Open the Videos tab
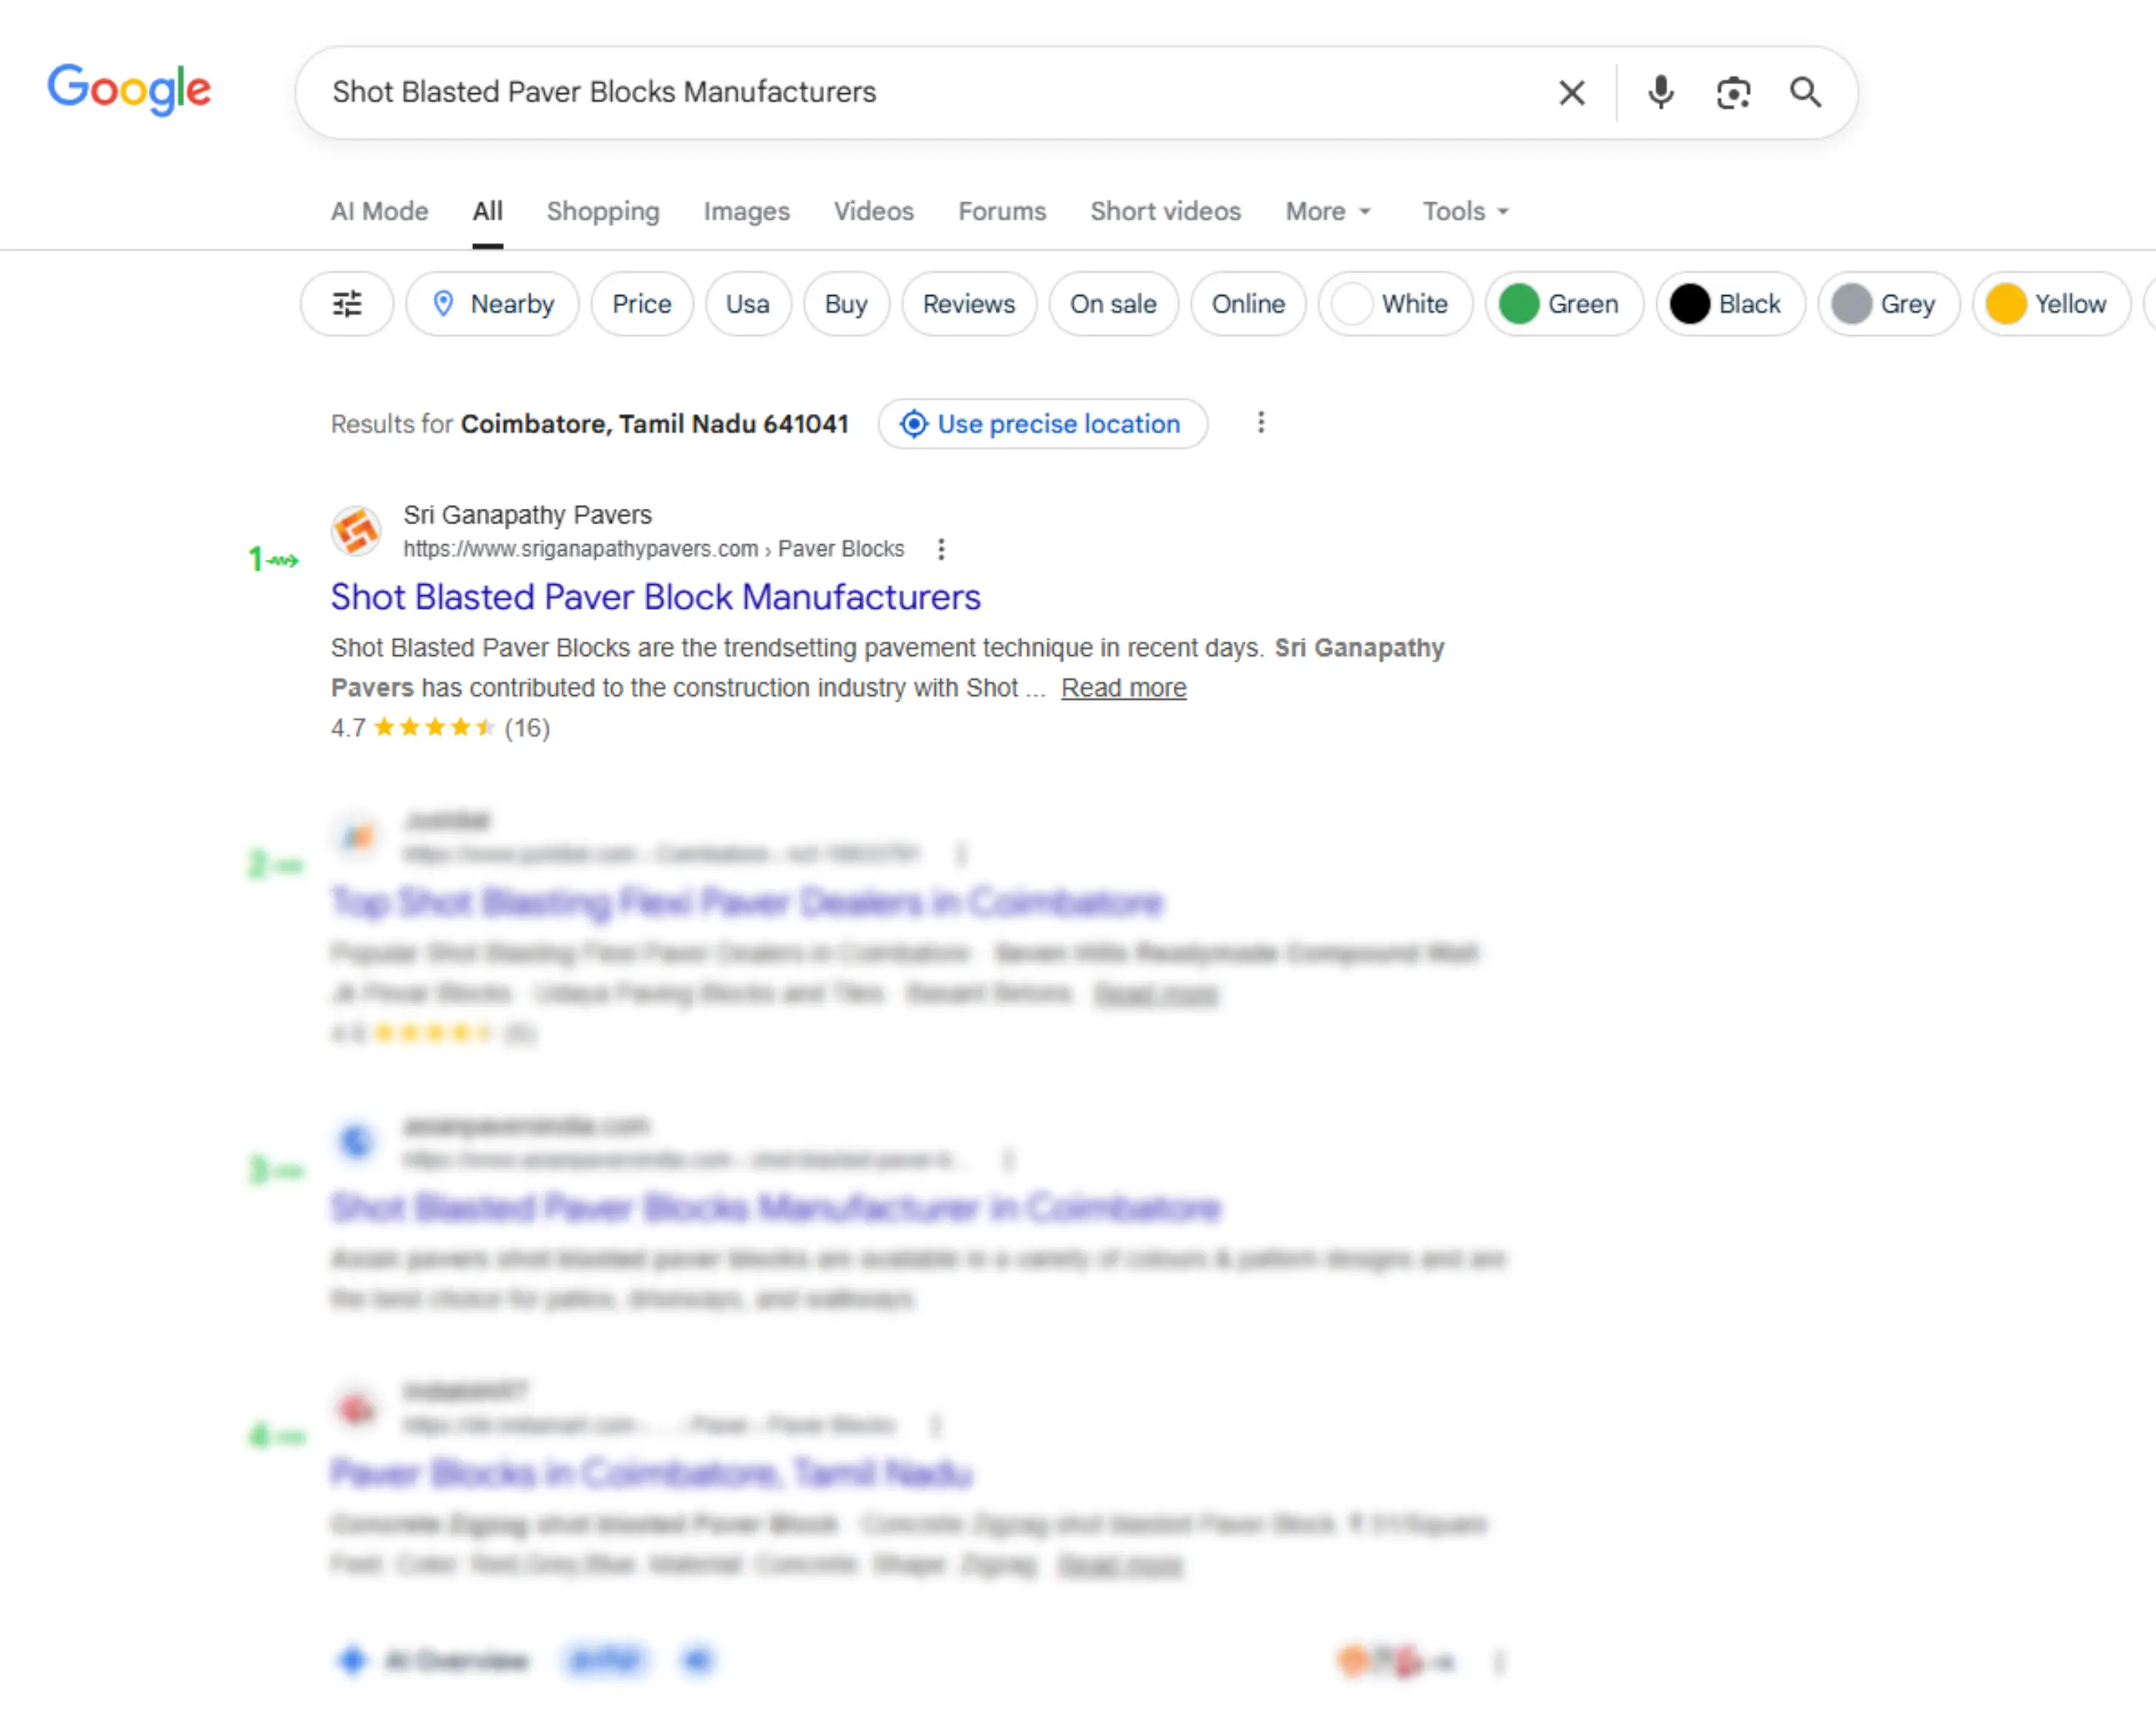This screenshot has width=2156, height=1715. [x=873, y=211]
